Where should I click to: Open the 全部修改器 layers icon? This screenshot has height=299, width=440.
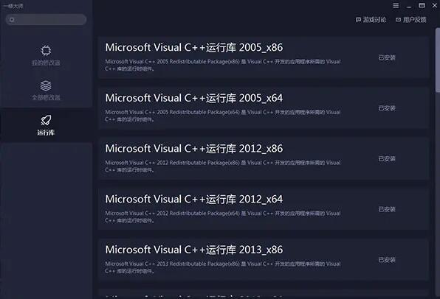pyautogui.click(x=46, y=85)
